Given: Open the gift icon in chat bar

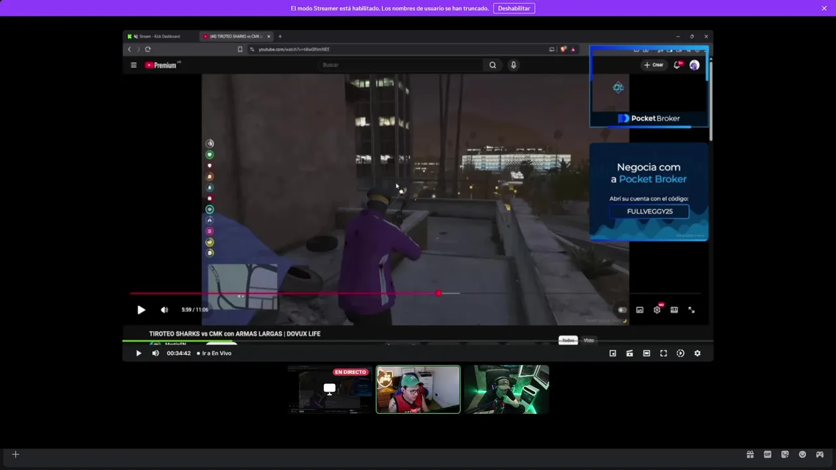Looking at the screenshot, I should [x=750, y=454].
